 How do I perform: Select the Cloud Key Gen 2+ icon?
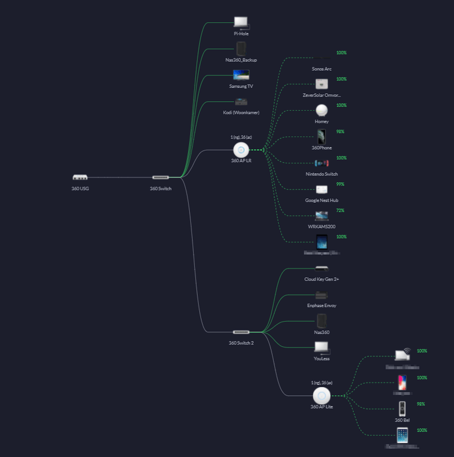point(321,268)
